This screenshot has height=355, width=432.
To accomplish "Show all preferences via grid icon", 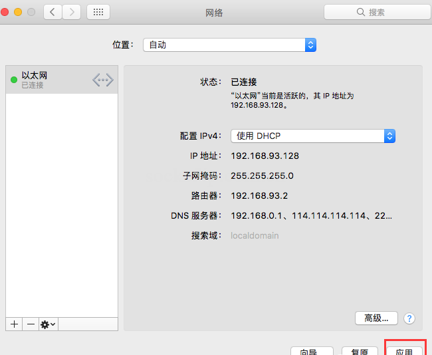I will tap(98, 12).
